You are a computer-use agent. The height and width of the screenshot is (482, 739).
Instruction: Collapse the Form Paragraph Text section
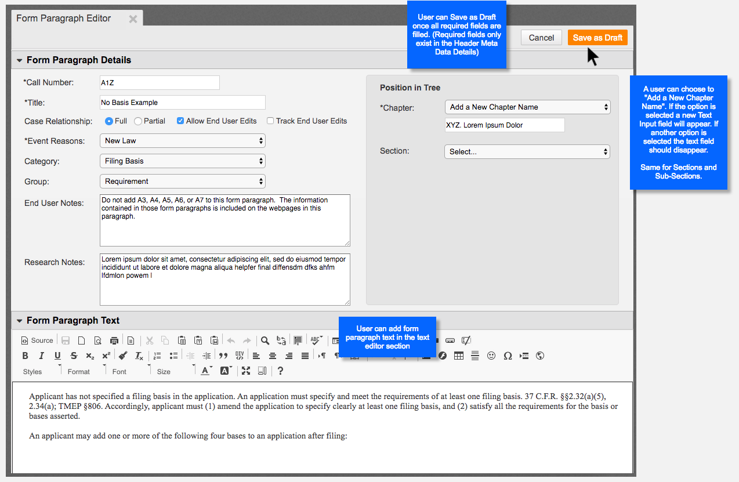pos(19,321)
